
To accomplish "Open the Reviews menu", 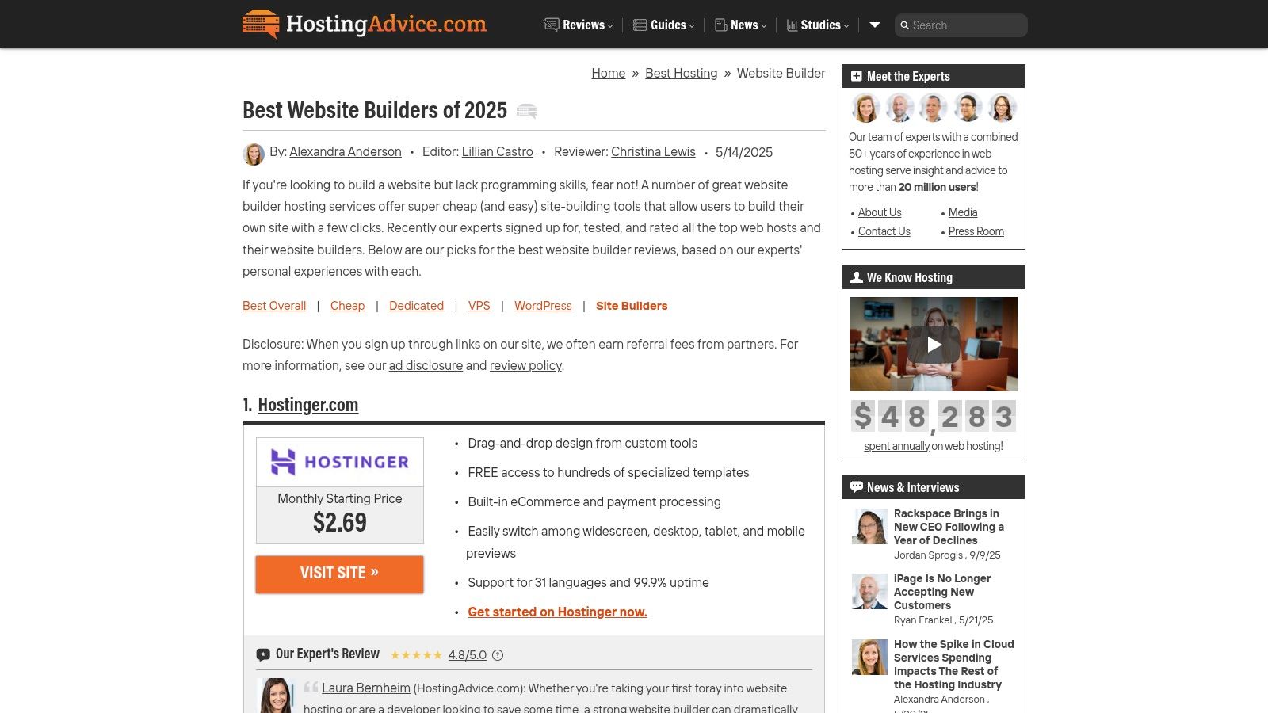I will 579,25.
